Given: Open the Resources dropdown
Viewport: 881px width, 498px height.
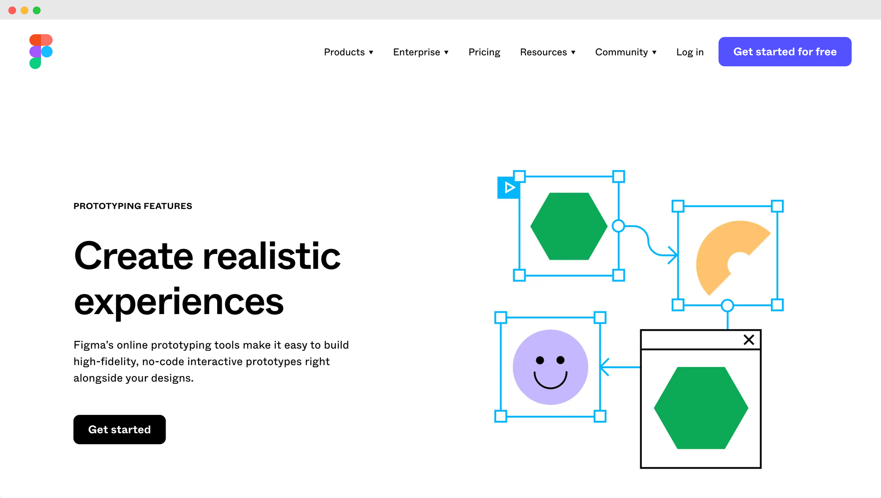Looking at the screenshot, I should pos(548,52).
